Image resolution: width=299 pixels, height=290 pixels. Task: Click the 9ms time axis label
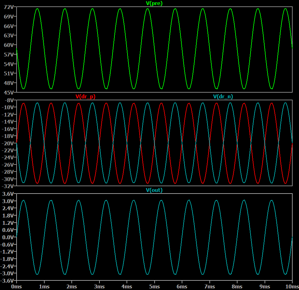point(265,286)
